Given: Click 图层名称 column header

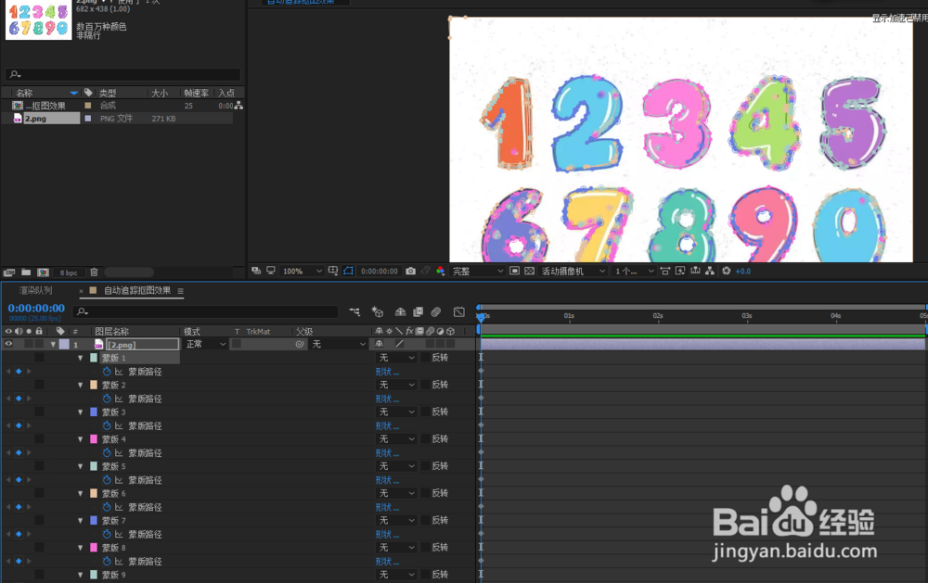Looking at the screenshot, I should 112,331.
